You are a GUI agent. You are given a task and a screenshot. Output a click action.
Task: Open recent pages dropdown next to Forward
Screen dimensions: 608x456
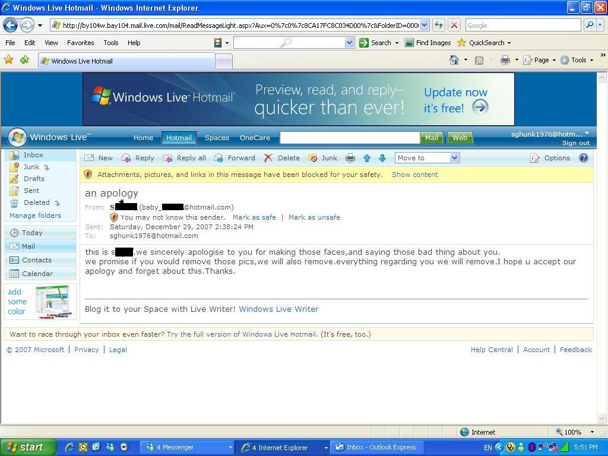[40, 26]
